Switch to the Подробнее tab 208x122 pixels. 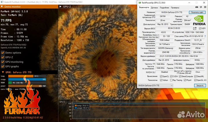click(164, 8)
